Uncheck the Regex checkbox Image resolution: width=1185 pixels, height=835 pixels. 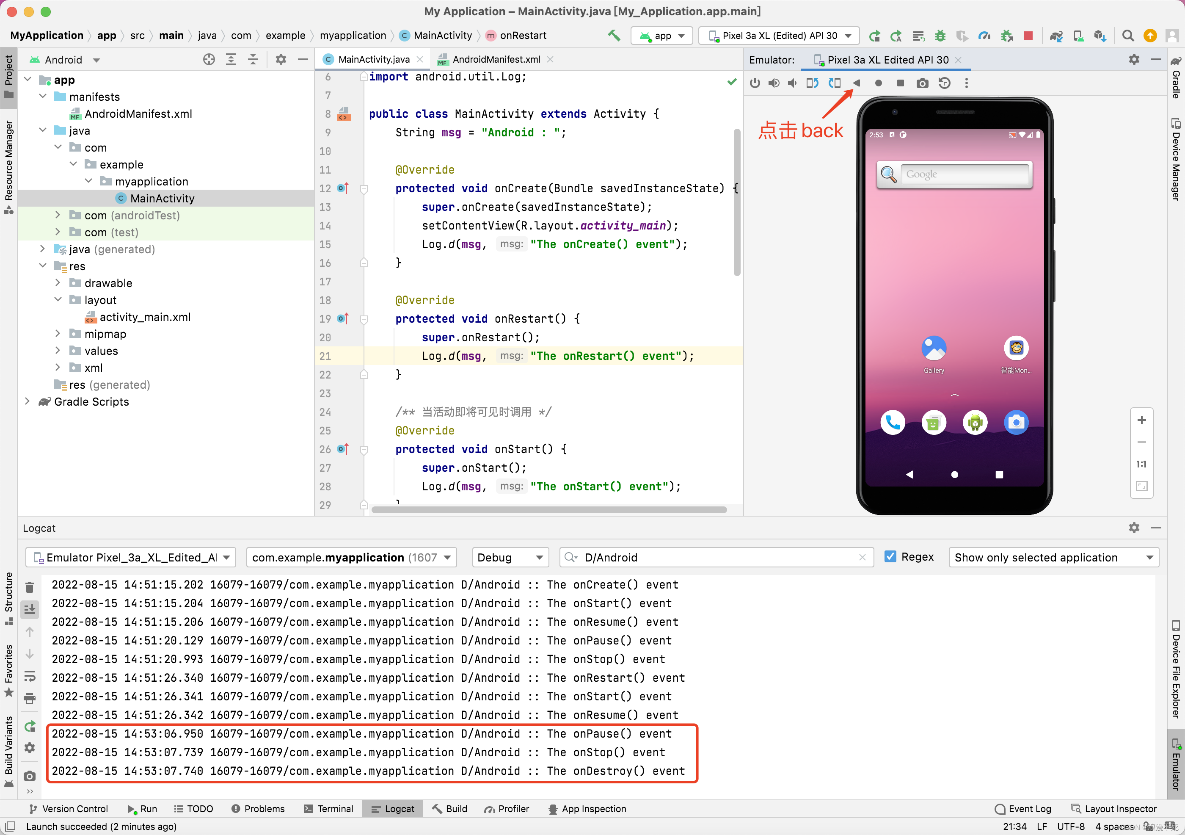(x=890, y=557)
